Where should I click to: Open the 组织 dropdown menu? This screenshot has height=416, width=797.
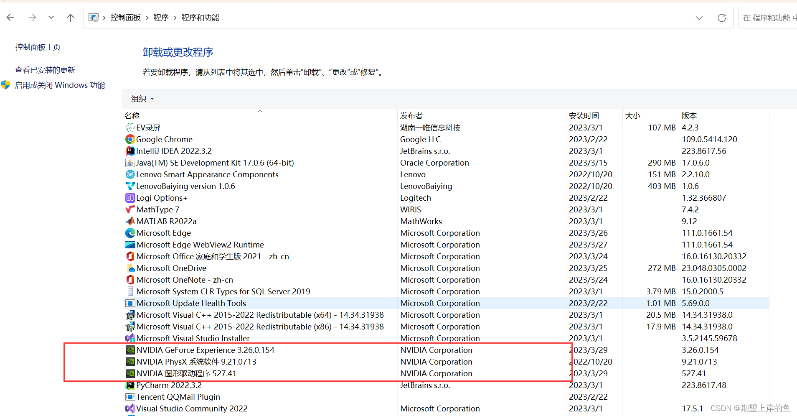point(142,99)
